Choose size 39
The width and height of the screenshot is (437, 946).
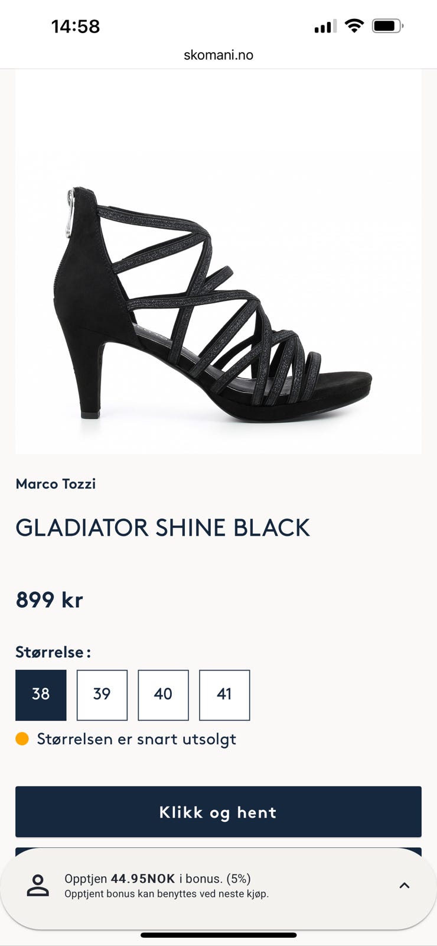coord(102,695)
